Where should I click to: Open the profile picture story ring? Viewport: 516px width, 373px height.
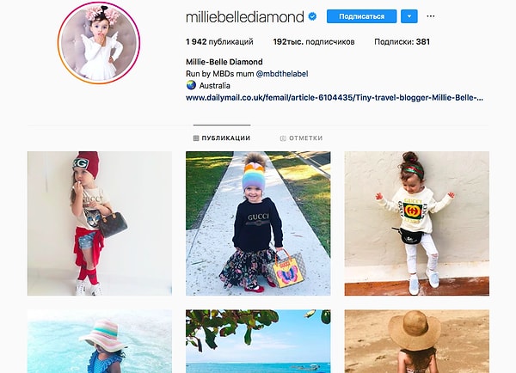tap(99, 43)
